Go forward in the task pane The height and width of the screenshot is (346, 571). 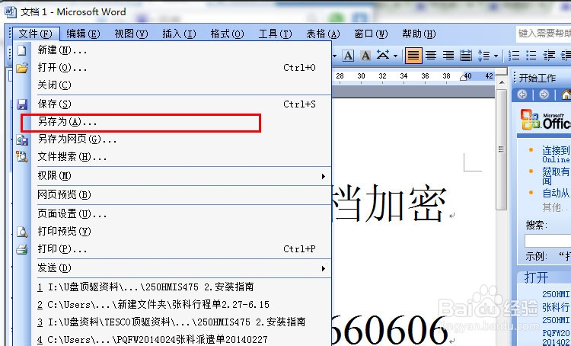(544, 95)
